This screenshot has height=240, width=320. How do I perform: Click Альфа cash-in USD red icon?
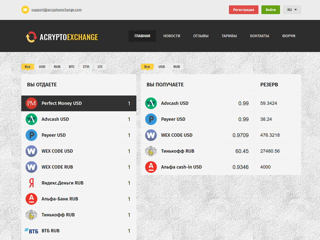[151, 167]
